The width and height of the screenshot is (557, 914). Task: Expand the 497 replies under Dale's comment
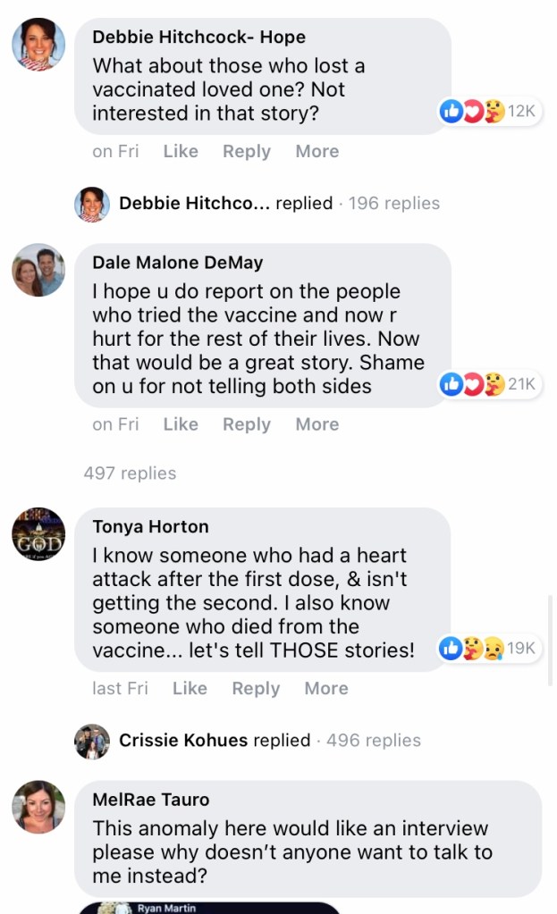pos(130,474)
